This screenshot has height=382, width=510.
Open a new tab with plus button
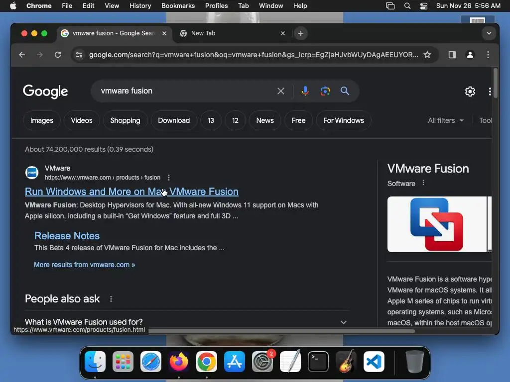(301, 33)
